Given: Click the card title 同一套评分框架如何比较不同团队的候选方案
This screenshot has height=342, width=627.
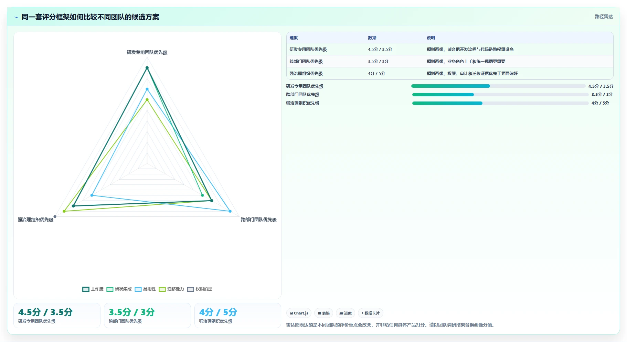Looking at the screenshot, I should coord(90,17).
